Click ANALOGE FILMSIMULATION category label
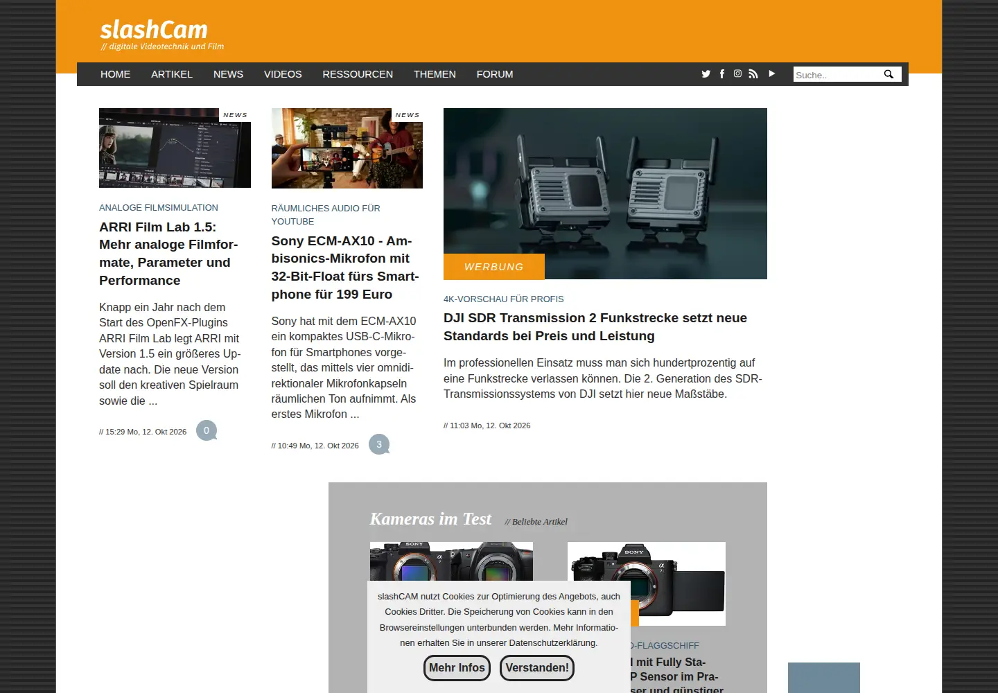998x693 pixels. [x=159, y=208]
